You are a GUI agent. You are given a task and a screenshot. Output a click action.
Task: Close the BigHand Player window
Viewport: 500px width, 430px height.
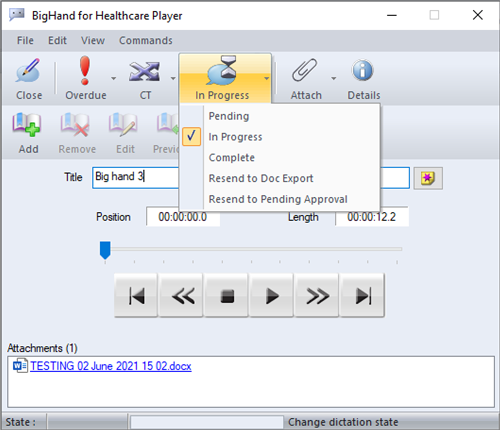tap(477, 15)
